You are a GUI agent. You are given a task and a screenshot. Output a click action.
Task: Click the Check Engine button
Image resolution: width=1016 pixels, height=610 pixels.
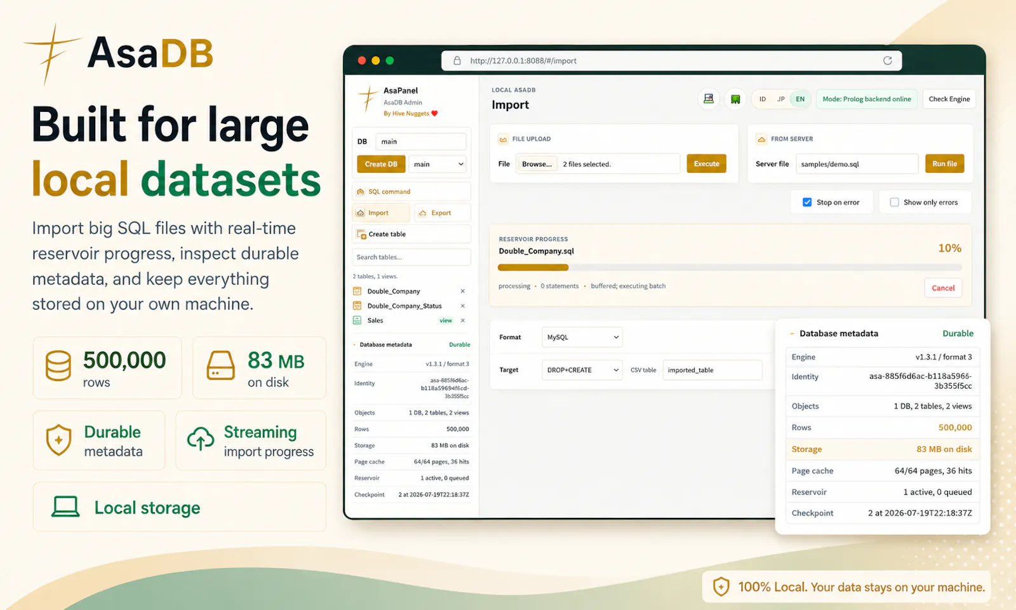[949, 99]
